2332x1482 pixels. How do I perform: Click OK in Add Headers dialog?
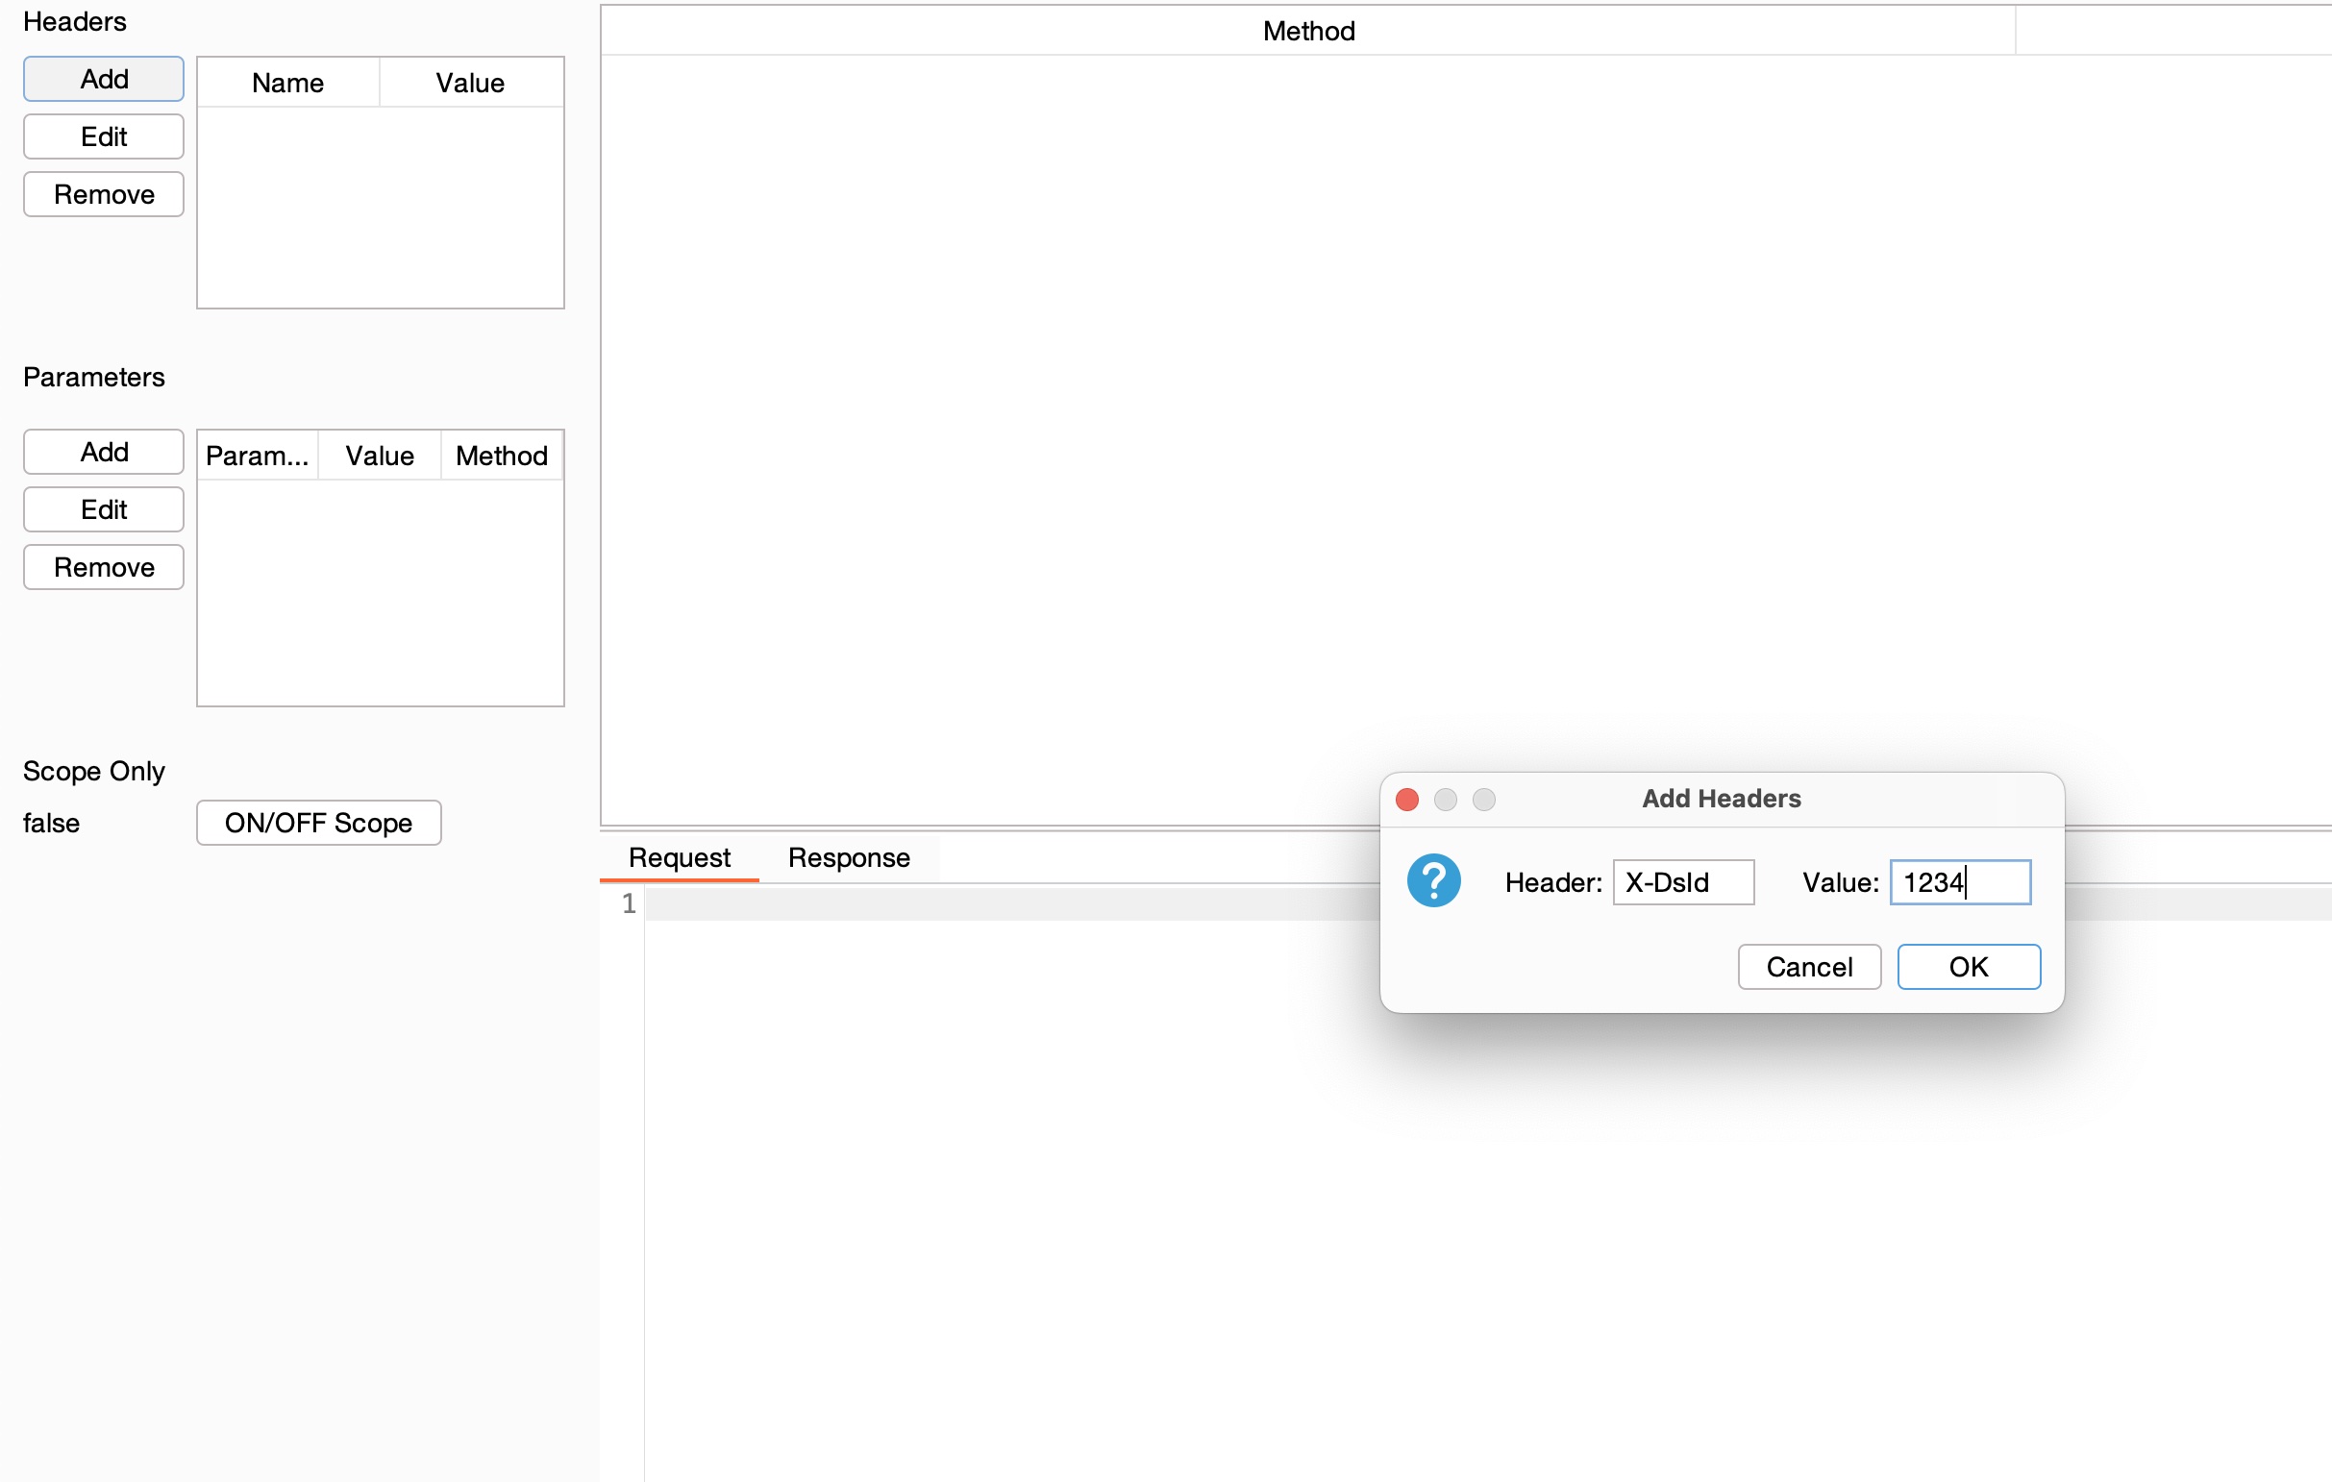[1968, 966]
